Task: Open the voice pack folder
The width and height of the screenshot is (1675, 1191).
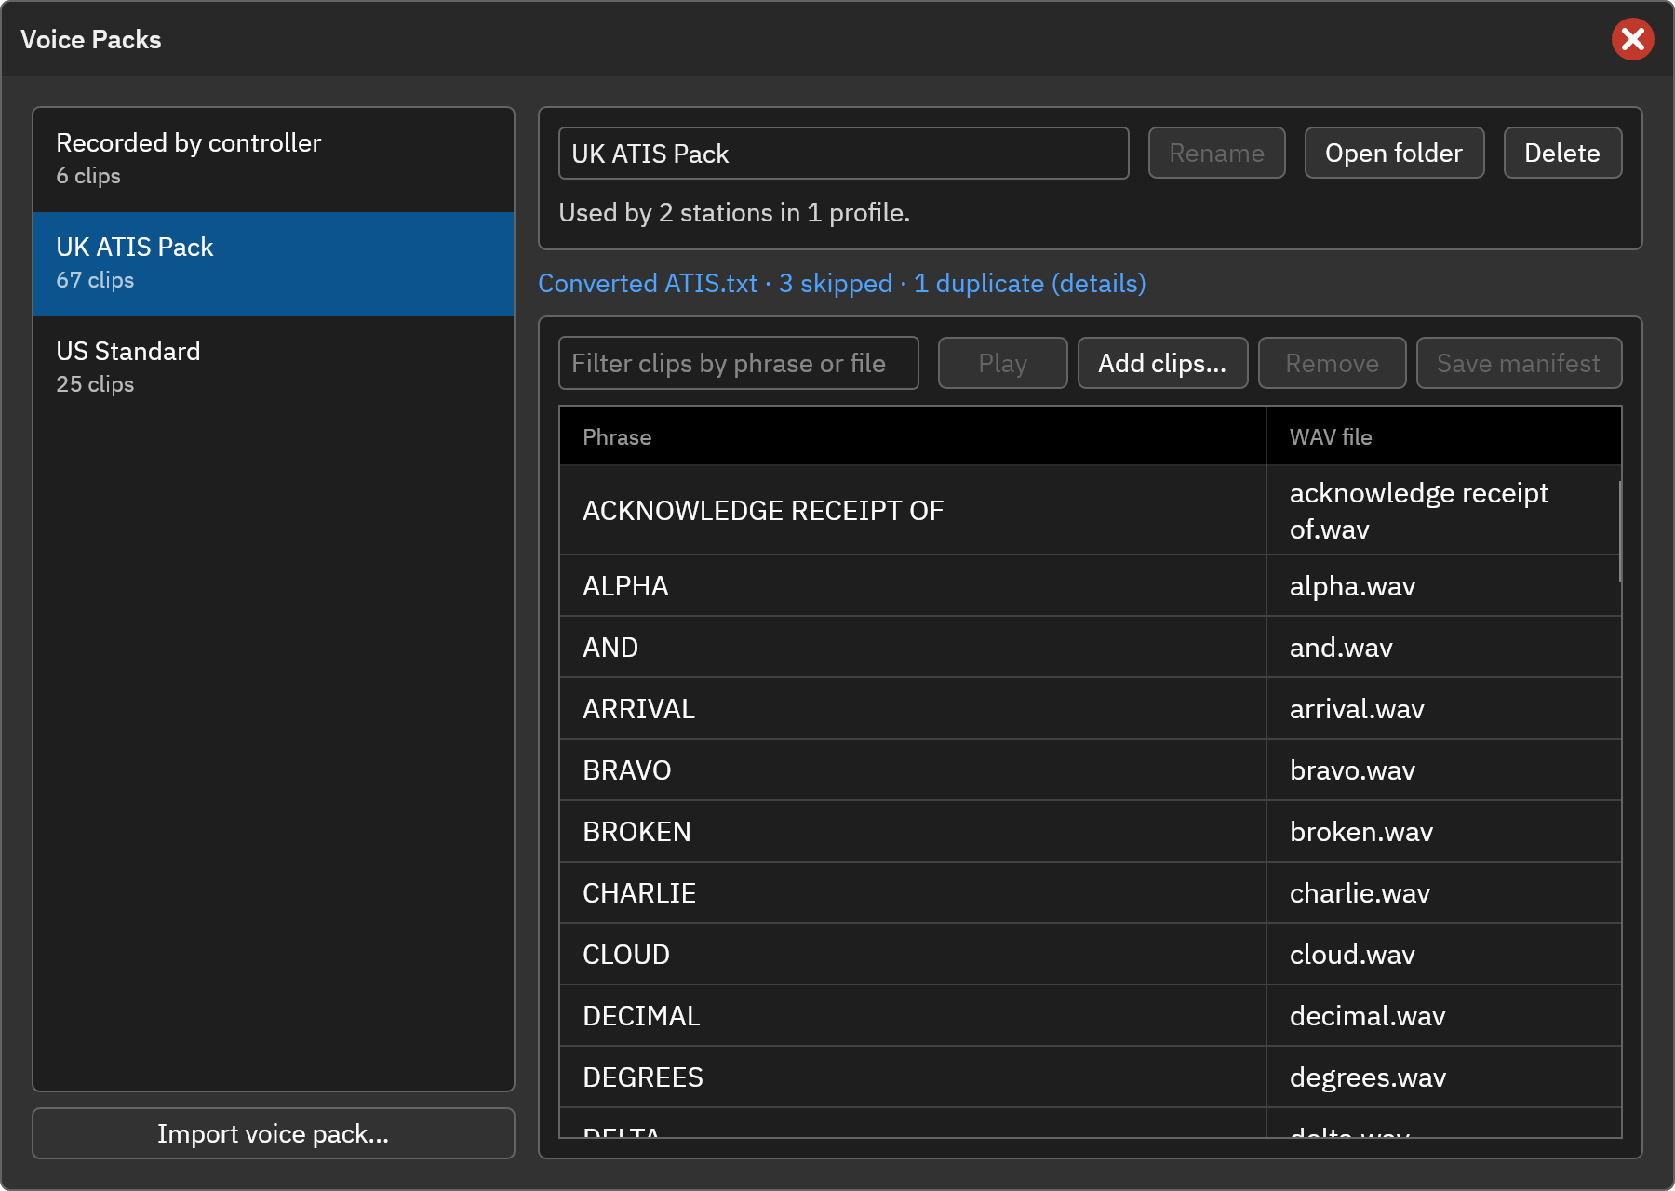Action: (x=1394, y=154)
